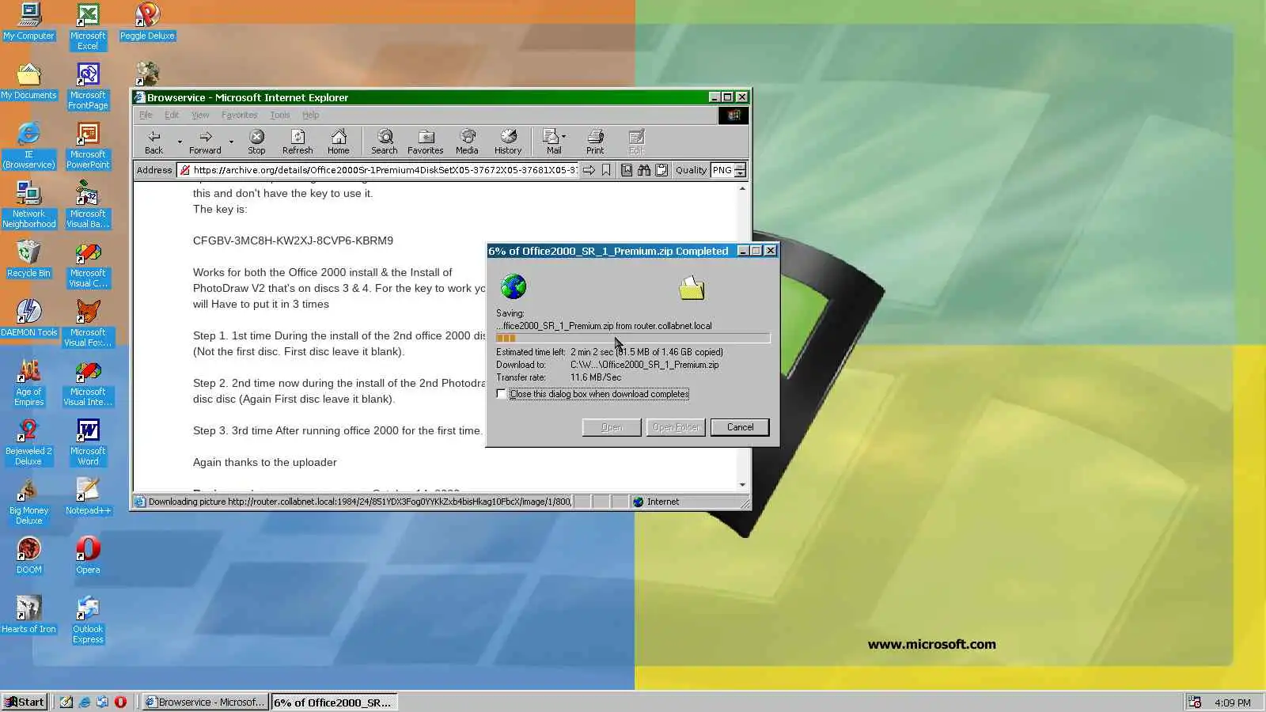Expand the Mail button dropdown arrow
The width and height of the screenshot is (1266, 712).
(x=563, y=137)
